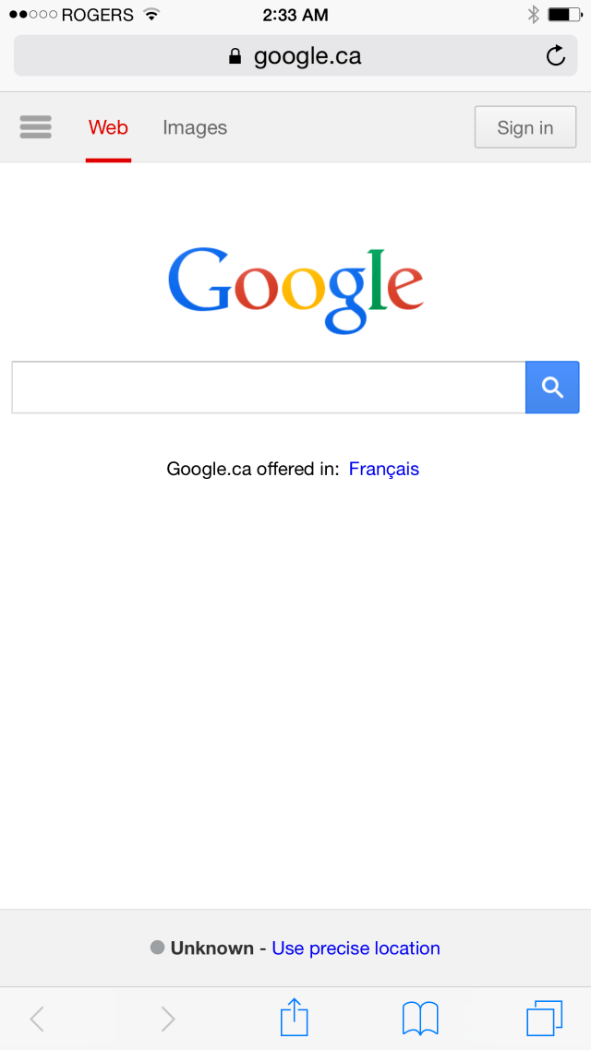Viewport: 591px width, 1050px height.
Task: Switch language to Français
Action: 384,469
